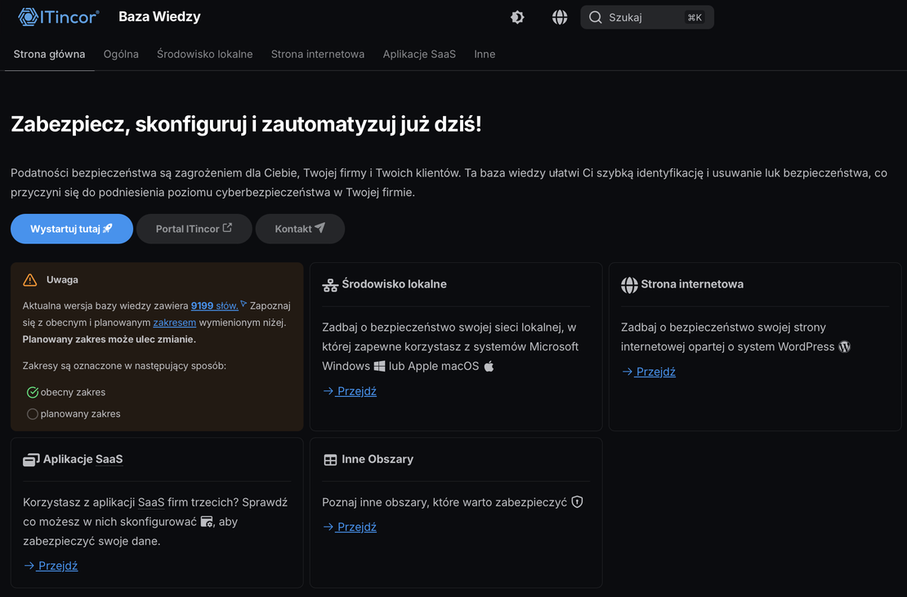Click the table icon beside Inne Obszary
Image resolution: width=907 pixels, height=597 pixels.
click(x=330, y=460)
